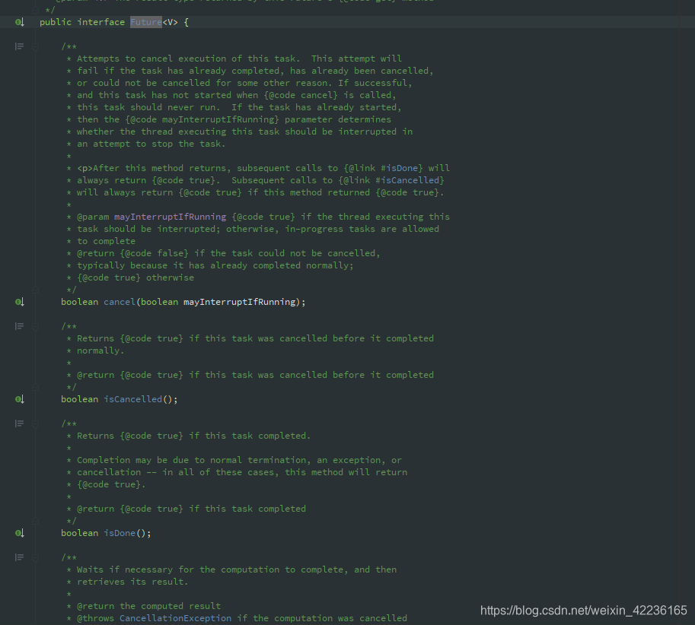Screen dimensions: 695x625
Task: Click {@code cancel} in the 'is called' line
Action: [x=301, y=95]
